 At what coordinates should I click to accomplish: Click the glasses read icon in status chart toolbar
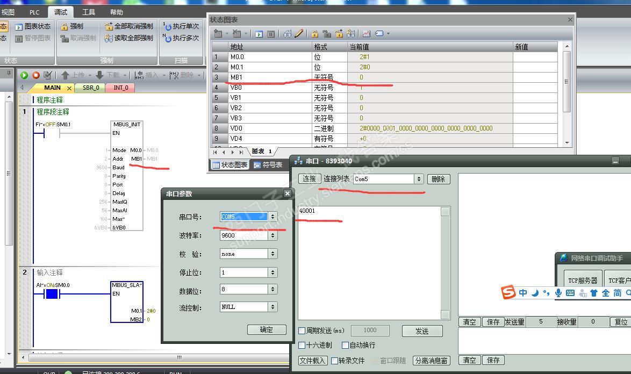[287, 34]
